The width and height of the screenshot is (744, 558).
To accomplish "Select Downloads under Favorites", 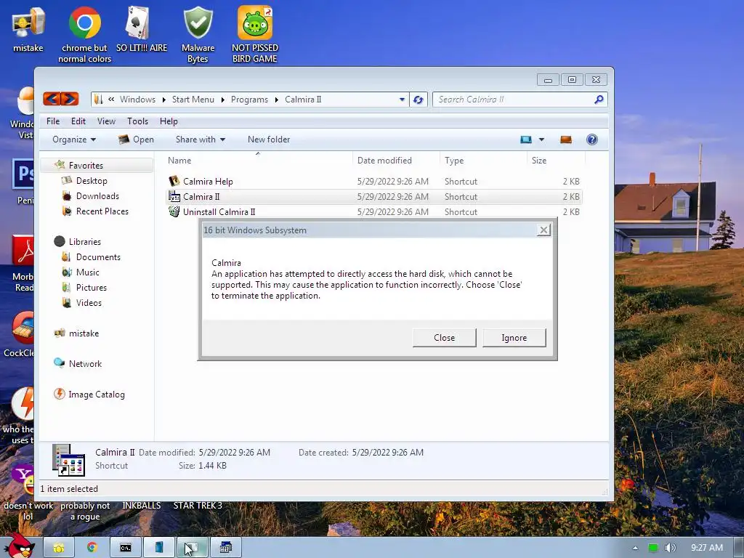I will 97,195.
